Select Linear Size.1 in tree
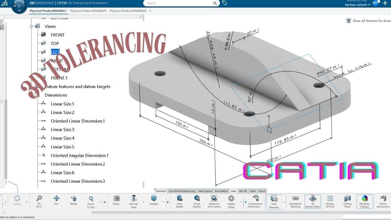The image size is (391, 220). pyautogui.click(x=62, y=104)
